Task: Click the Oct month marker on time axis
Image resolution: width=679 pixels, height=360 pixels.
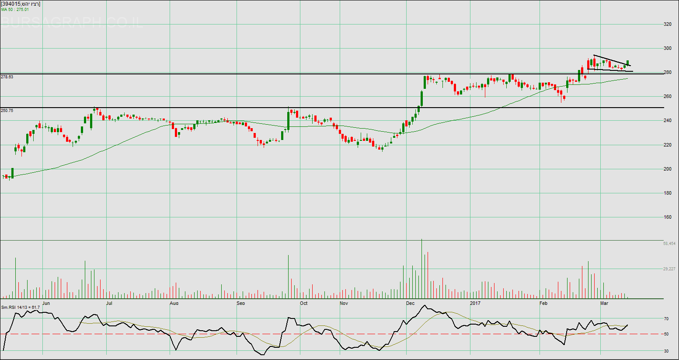Action: [x=303, y=303]
